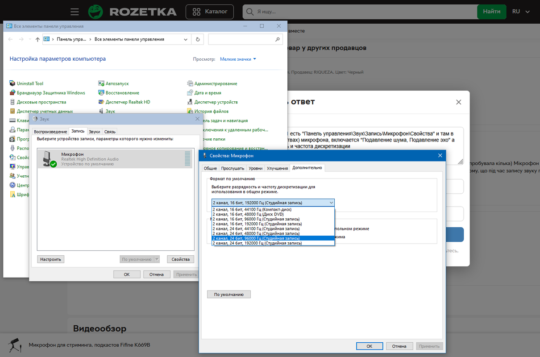Switch to Связь tab in Sound
This screenshot has width=540, height=357.
coord(110,132)
